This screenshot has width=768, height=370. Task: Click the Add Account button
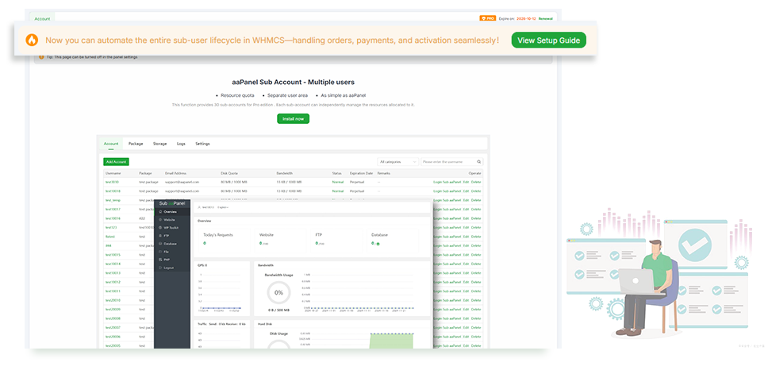coord(116,161)
